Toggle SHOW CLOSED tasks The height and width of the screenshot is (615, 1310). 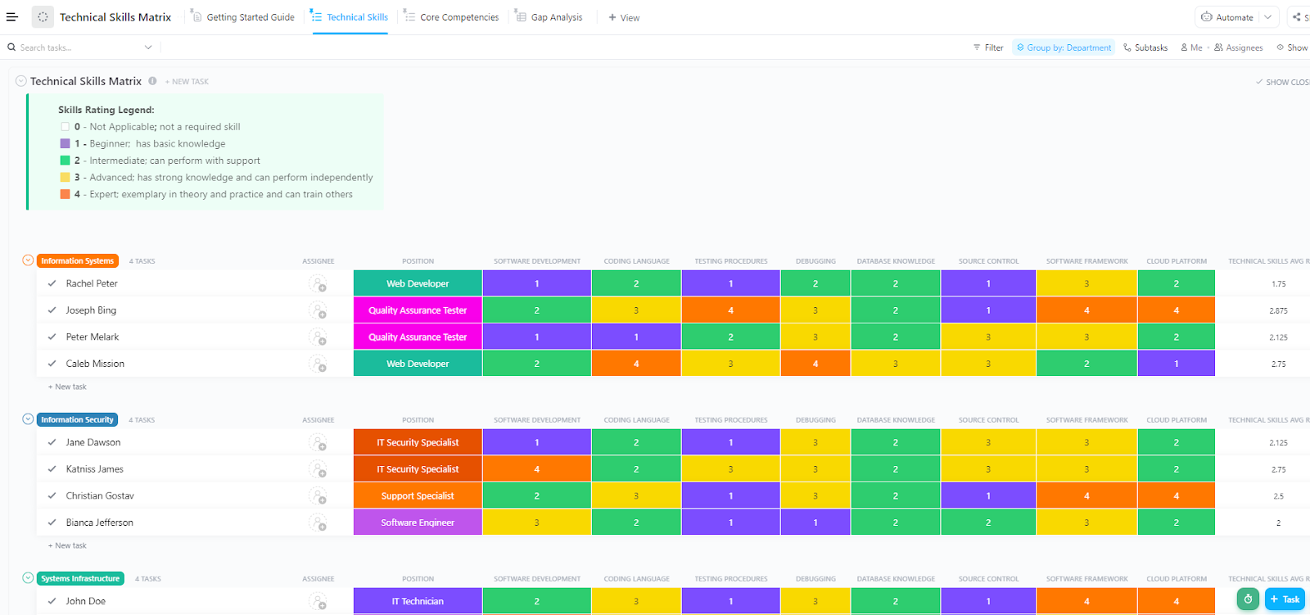1283,82
